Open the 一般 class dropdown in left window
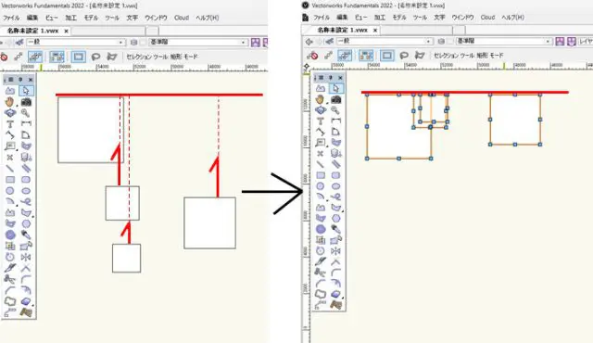The width and height of the screenshot is (593, 343). tap(75, 43)
